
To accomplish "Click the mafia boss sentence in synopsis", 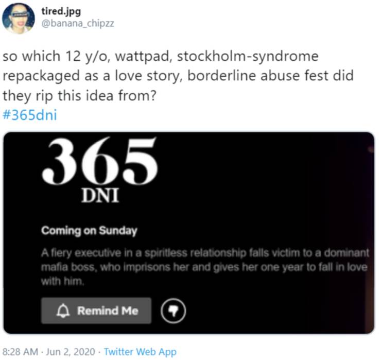I will tap(204, 267).
